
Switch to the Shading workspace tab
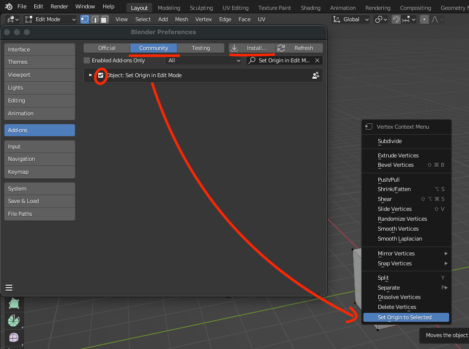(x=310, y=8)
